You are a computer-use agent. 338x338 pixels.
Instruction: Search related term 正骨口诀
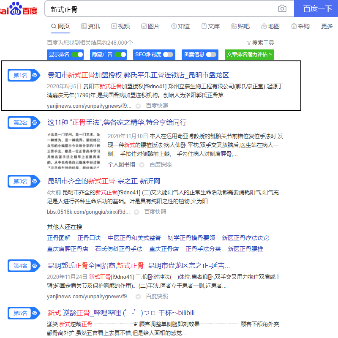pyautogui.click(x=89, y=238)
